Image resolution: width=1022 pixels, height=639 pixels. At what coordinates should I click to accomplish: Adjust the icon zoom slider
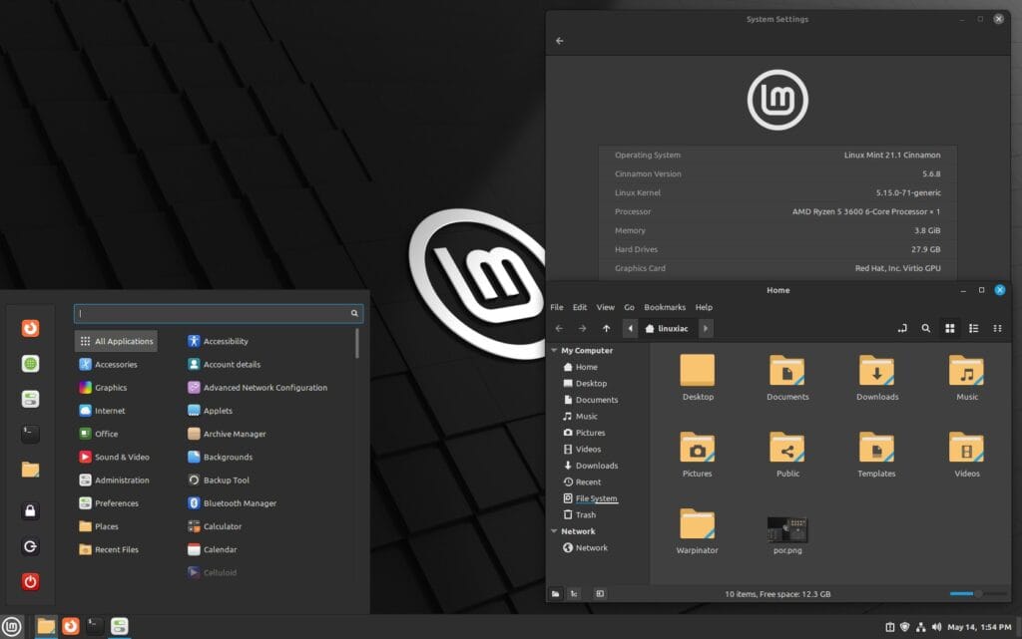[976, 593]
